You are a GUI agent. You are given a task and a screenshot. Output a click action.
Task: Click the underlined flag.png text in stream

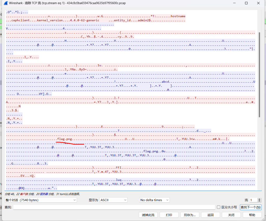point(65,139)
